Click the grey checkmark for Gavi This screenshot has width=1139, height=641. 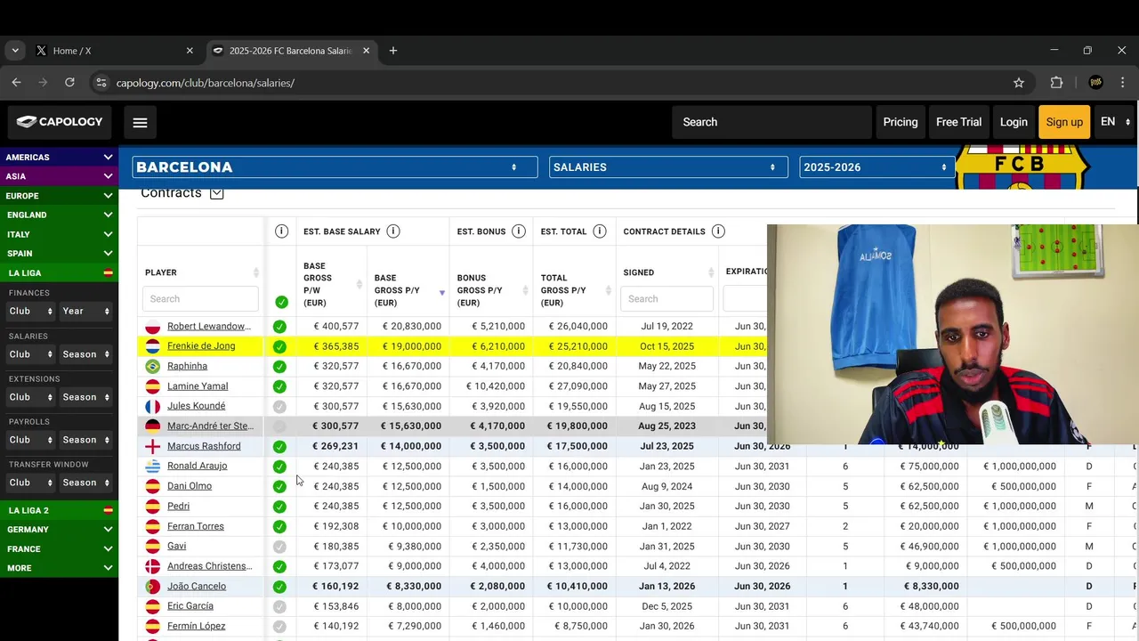point(279,547)
